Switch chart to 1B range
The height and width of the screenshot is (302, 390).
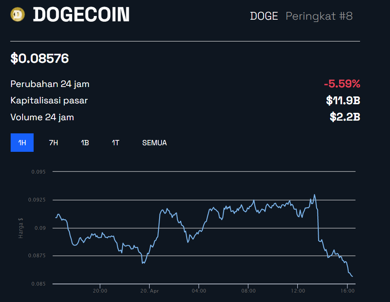point(85,143)
